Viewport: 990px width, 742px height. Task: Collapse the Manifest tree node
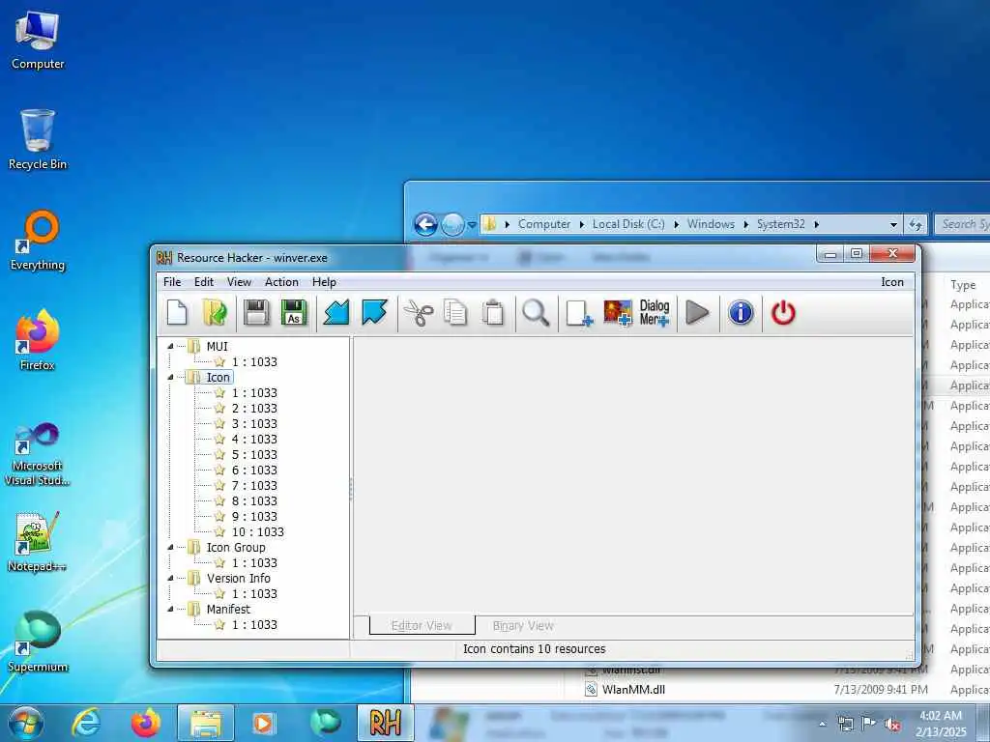170,610
